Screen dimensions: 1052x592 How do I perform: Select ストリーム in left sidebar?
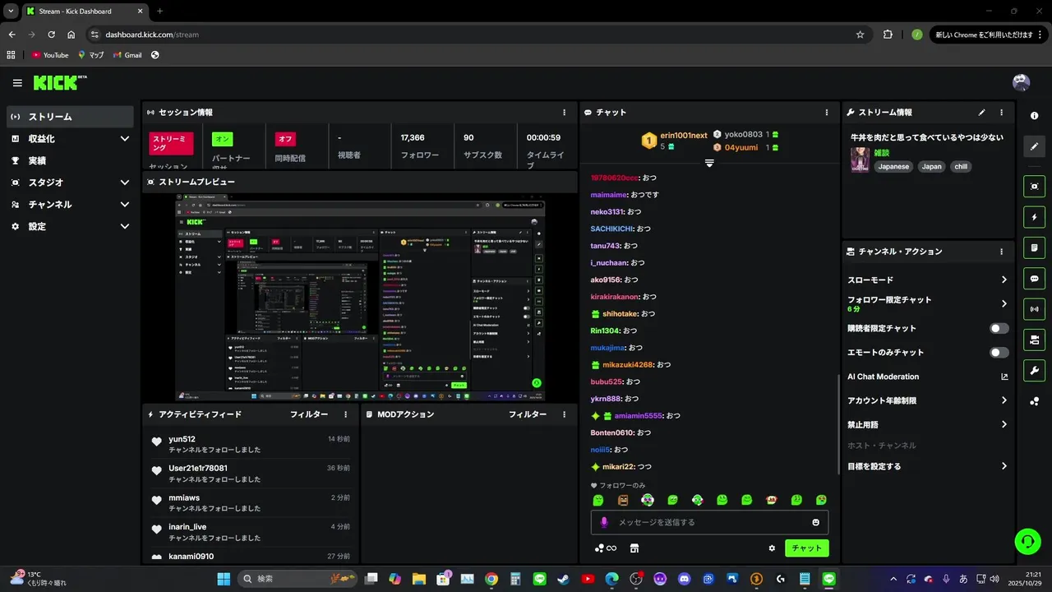[70, 117]
